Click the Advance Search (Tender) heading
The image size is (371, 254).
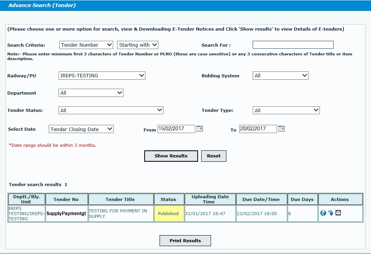point(42,5)
